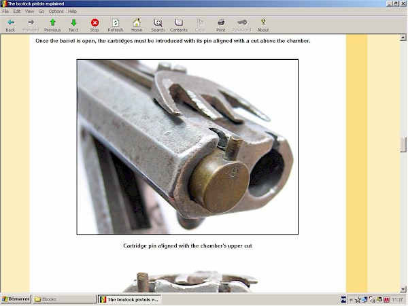This screenshot has height=306, width=408.
Task: Open the Search tool
Action: point(158,25)
